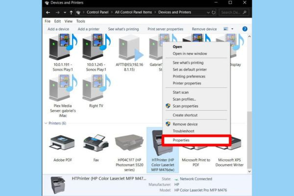This screenshot has width=294, height=196.
Task: Click the Refresh icon in address bar
Action: click(213, 12)
